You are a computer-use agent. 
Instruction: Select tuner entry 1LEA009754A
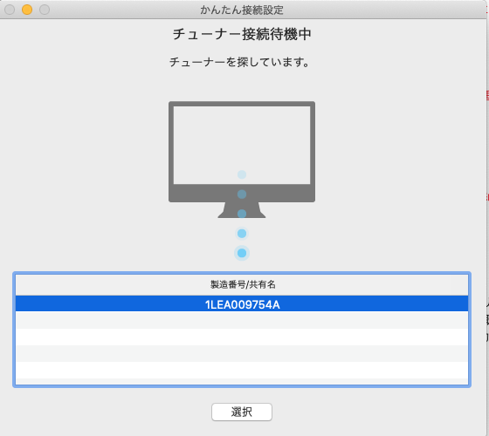242,303
